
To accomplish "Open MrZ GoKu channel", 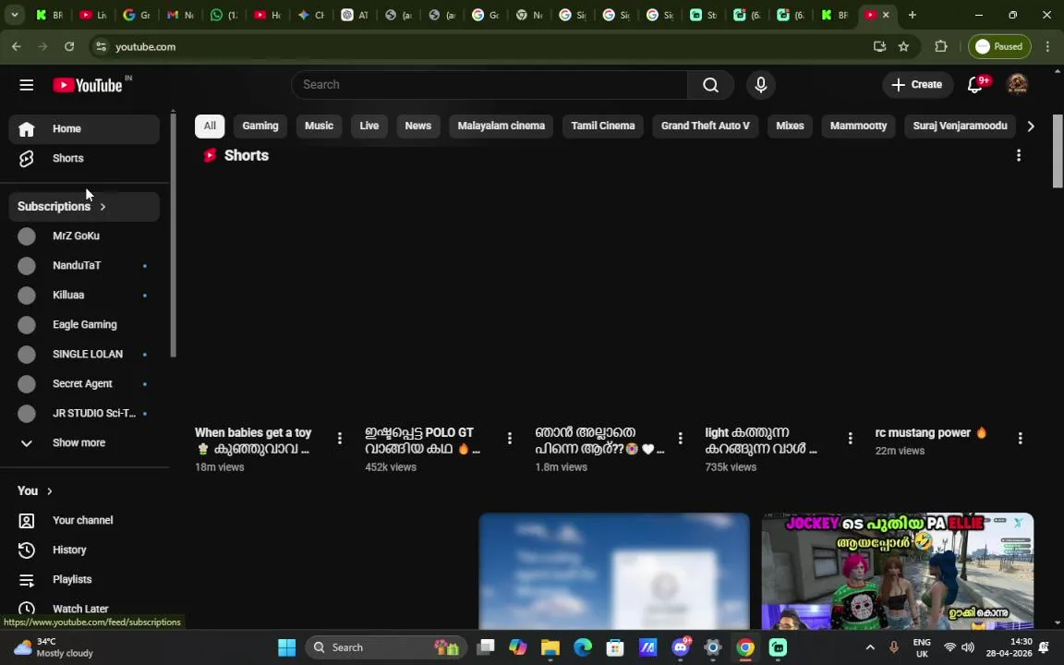I will click(x=84, y=236).
